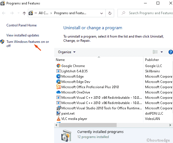The width and height of the screenshot is (173, 143).
Task: Click the Microsoft Edge Dev icon
Action: pos(59,82)
